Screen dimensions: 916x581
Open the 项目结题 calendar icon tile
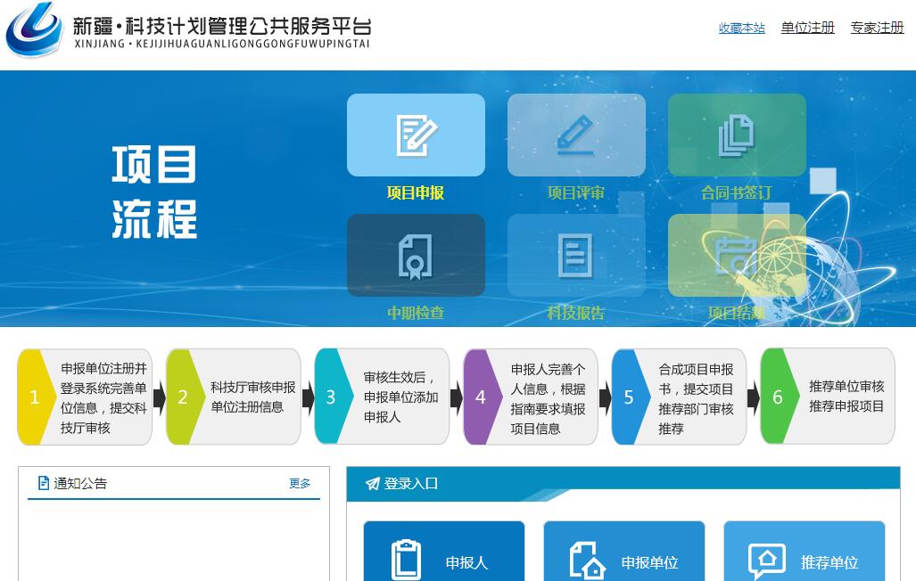[737, 256]
